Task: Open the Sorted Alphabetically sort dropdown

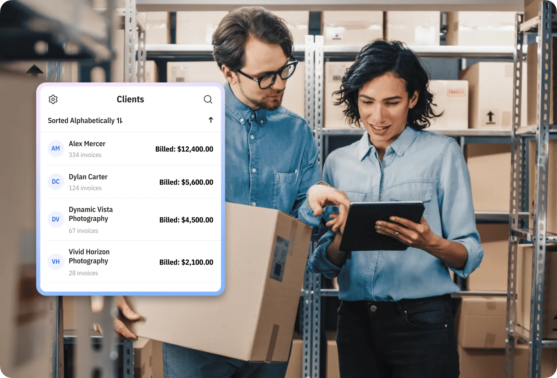Action: (85, 121)
